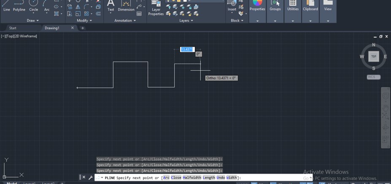Image resolution: width=391 pixels, height=184 pixels.
Task: Select the Arc tool
Action: tap(47, 6)
